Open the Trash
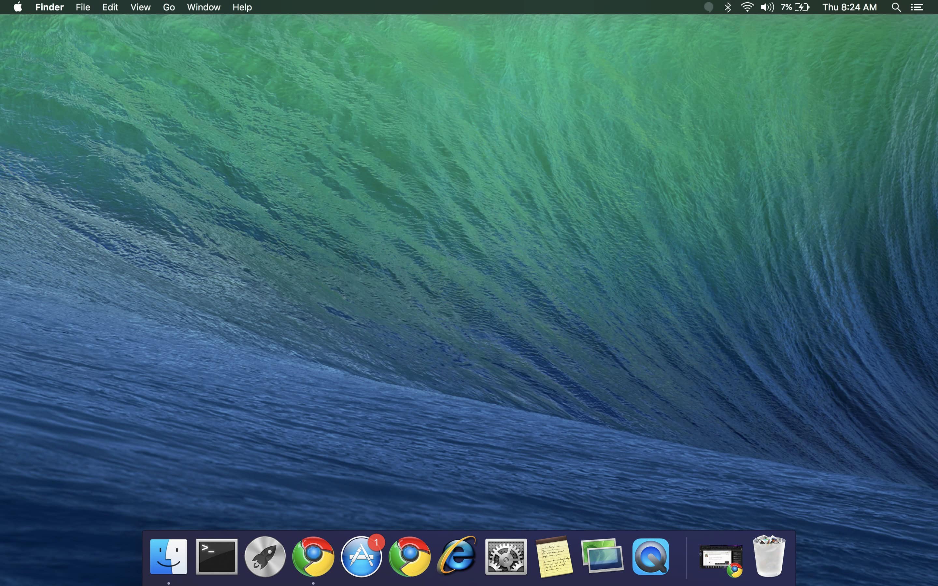The height and width of the screenshot is (586, 938). click(769, 556)
